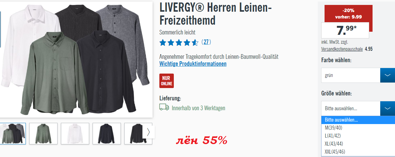The width and height of the screenshot is (395, 157).
Task: Open Wichtige Produktinformationen link
Action: pos(193,64)
